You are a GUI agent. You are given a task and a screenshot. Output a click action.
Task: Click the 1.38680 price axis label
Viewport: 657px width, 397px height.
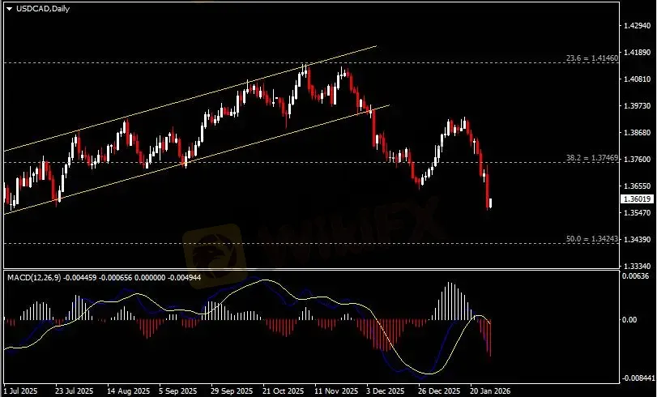(636, 132)
